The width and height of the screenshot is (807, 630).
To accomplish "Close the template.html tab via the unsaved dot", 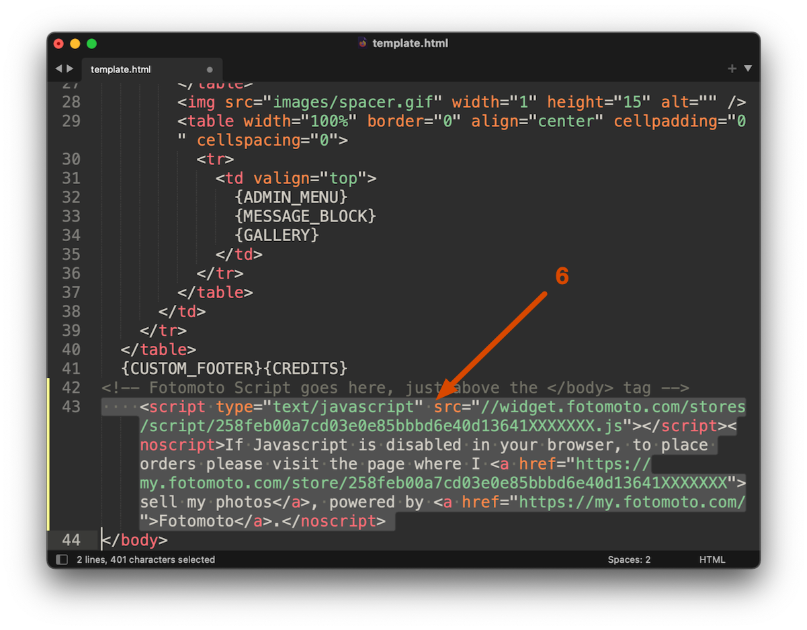I will point(210,69).
